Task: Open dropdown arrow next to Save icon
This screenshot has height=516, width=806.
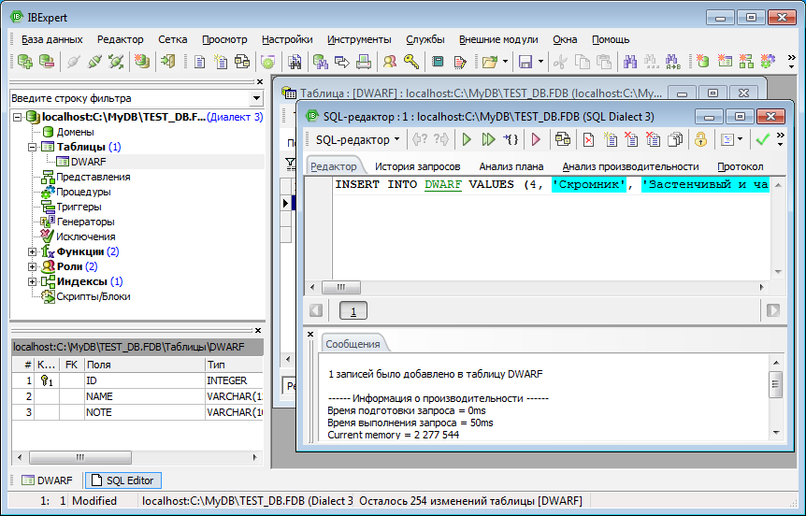Action: (x=540, y=63)
